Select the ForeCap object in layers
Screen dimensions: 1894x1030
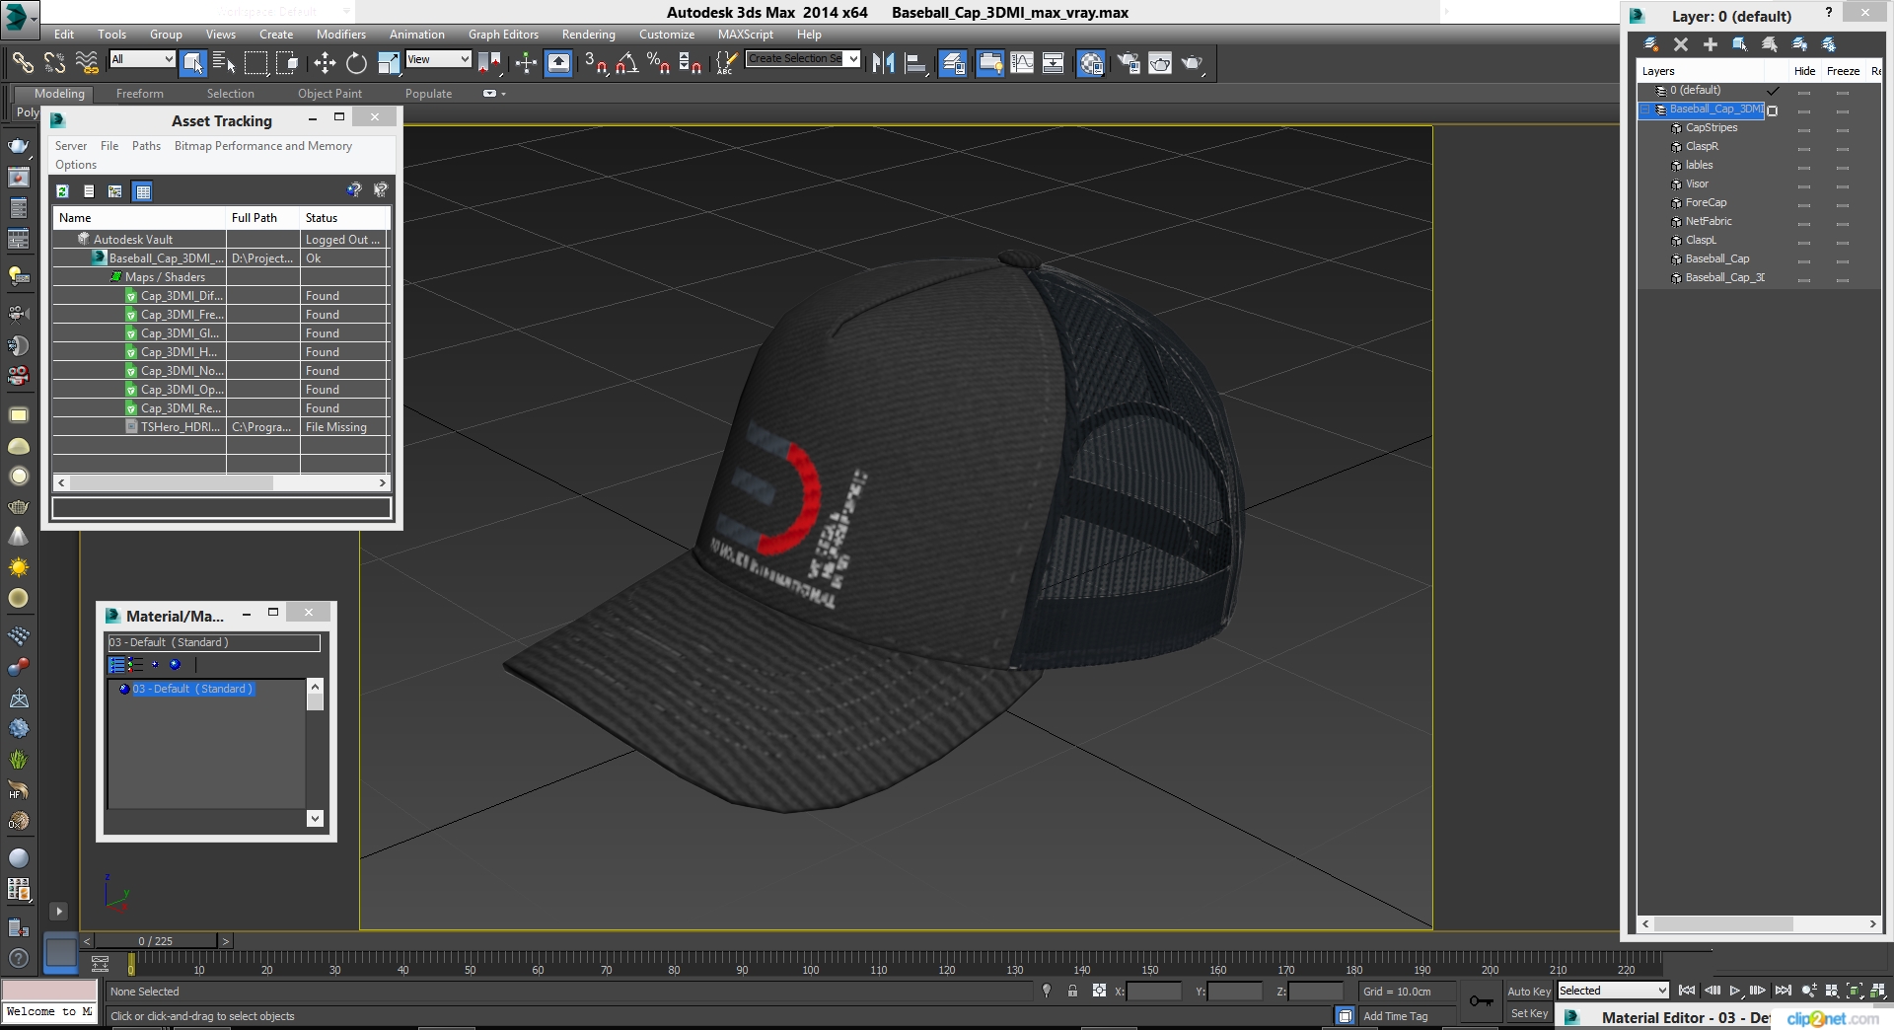[1705, 203]
